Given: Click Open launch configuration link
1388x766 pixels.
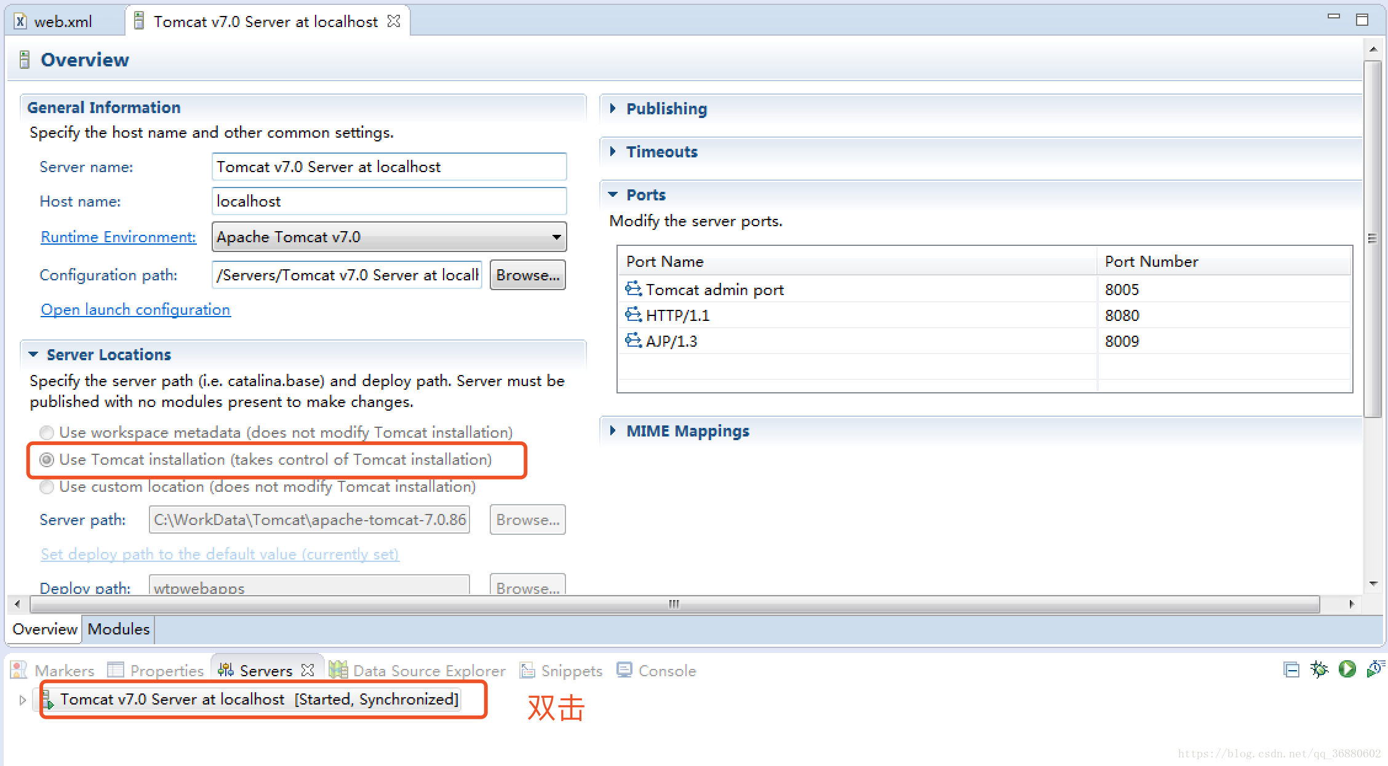Looking at the screenshot, I should (135, 309).
